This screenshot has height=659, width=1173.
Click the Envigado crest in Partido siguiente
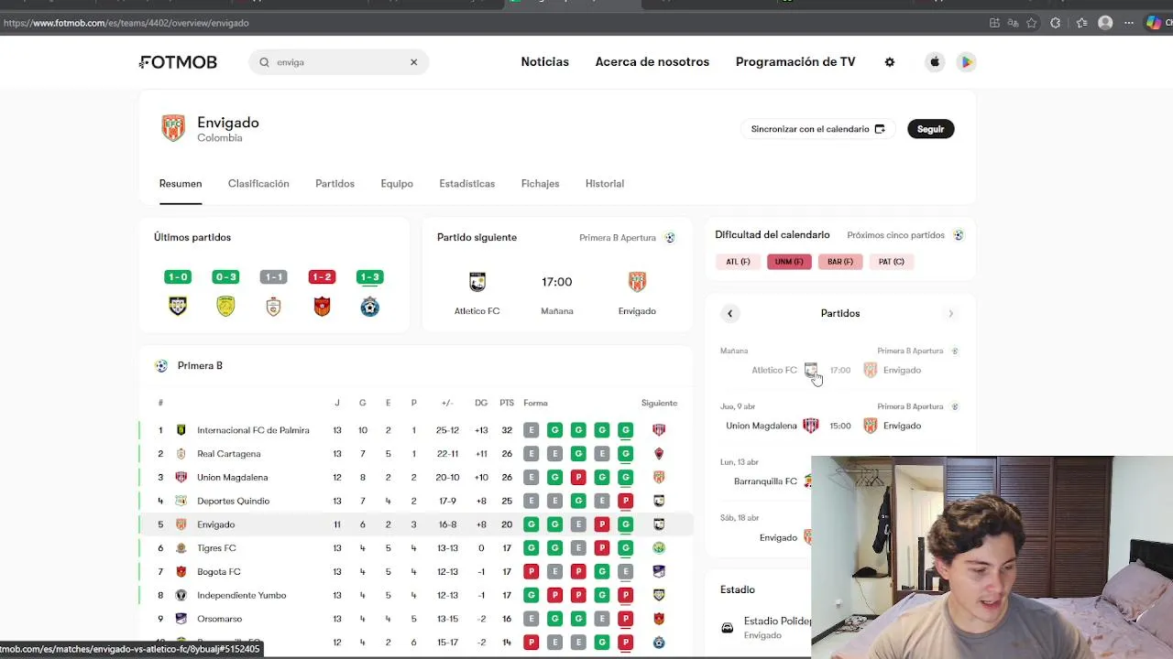pos(637,282)
